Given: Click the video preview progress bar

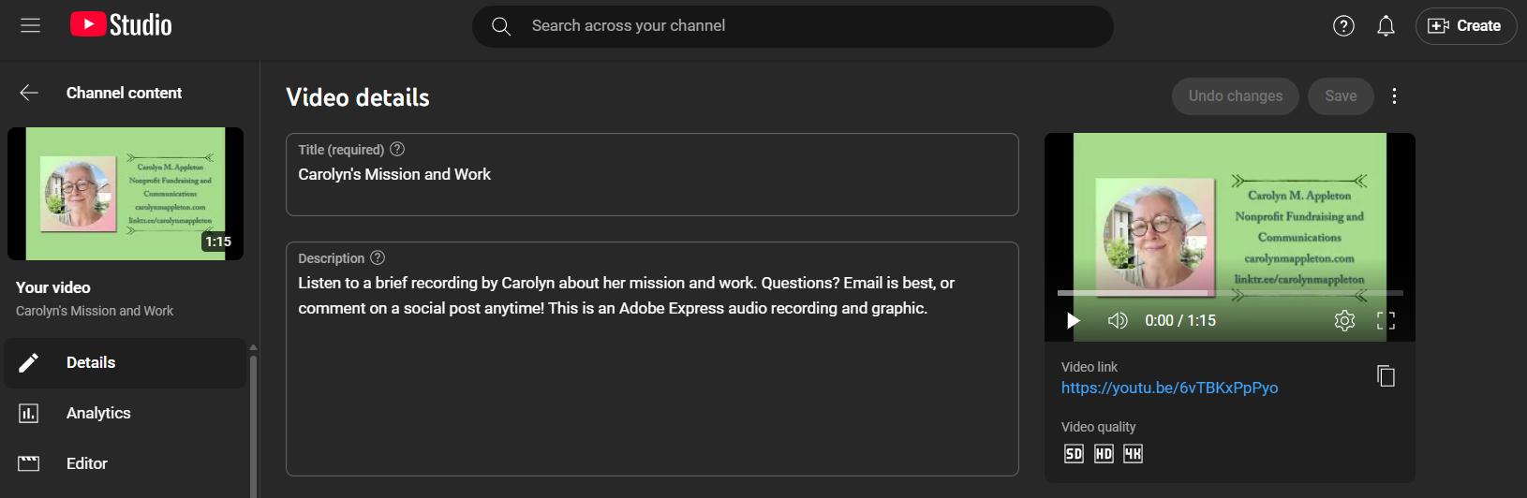Looking at the screenshot, I should pyautogui.click(x=1229, y=293).
